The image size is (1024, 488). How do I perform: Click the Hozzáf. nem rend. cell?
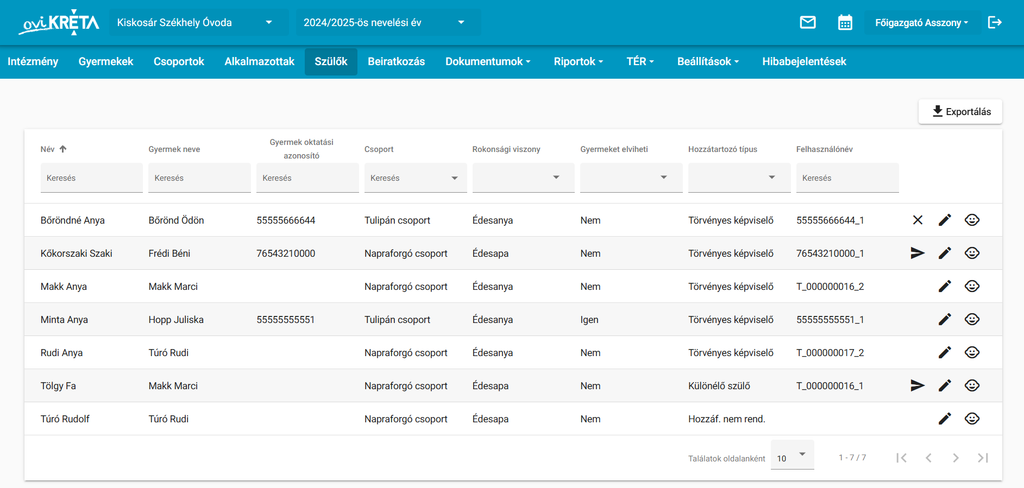[x=727, y=419]
